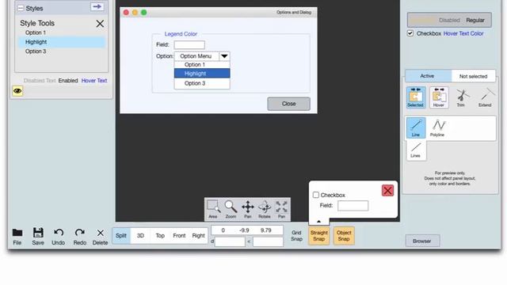507x285 pixels.
Task: Choose Option 3 in dropdown list
Action: click(x=202, y=83)
